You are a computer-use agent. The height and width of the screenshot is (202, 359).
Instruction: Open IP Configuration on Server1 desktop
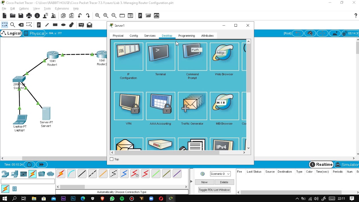click(x=128, y=56)
